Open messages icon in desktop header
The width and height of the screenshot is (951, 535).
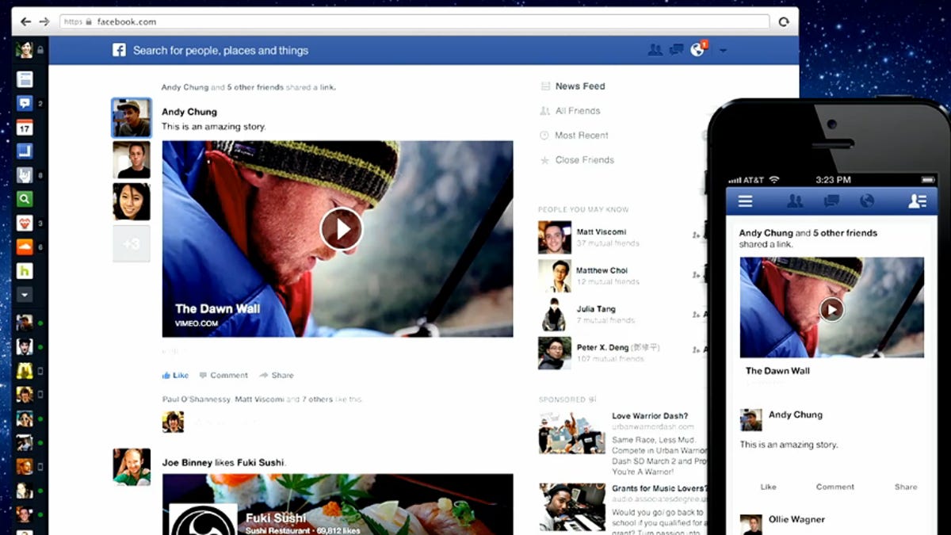coord(676,50)
